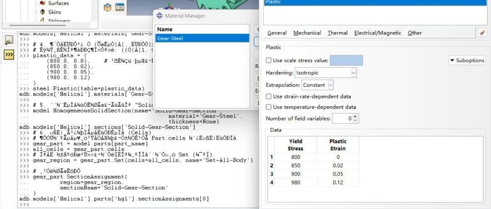Select plastic strain cell 0 in row 1
This screenshot has height=209, width=491.
[x=338, y=157]
